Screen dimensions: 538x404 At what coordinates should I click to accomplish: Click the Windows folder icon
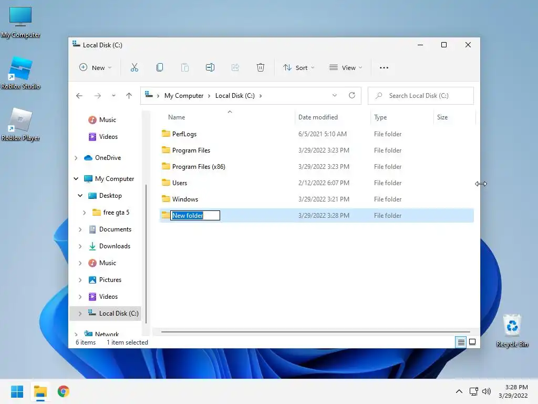pos(166,199)
